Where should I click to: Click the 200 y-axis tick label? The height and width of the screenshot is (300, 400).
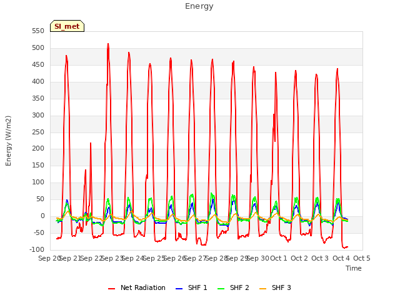point(38,149)
